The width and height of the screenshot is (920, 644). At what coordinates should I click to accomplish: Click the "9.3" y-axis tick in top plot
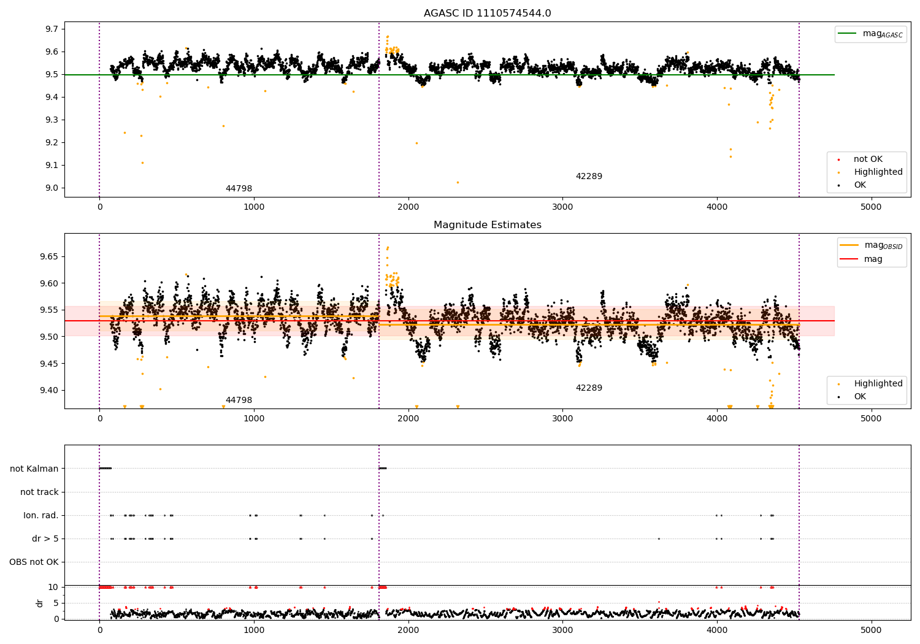(52, 120)
